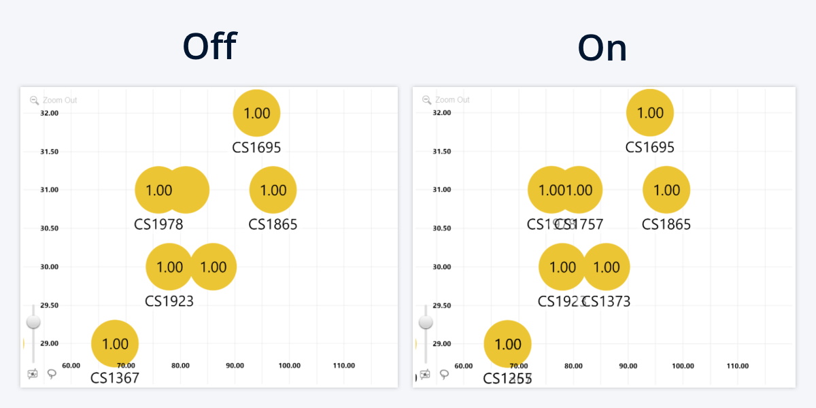Select the lasso tool in the Off chart
The width and height of the screenshot is (816, 408).
click(52, 373)
